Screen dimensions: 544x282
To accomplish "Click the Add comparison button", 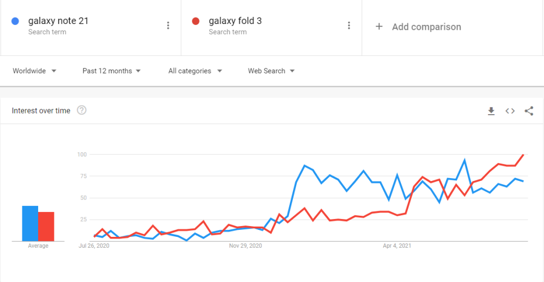I will click(x=426, y=27).
